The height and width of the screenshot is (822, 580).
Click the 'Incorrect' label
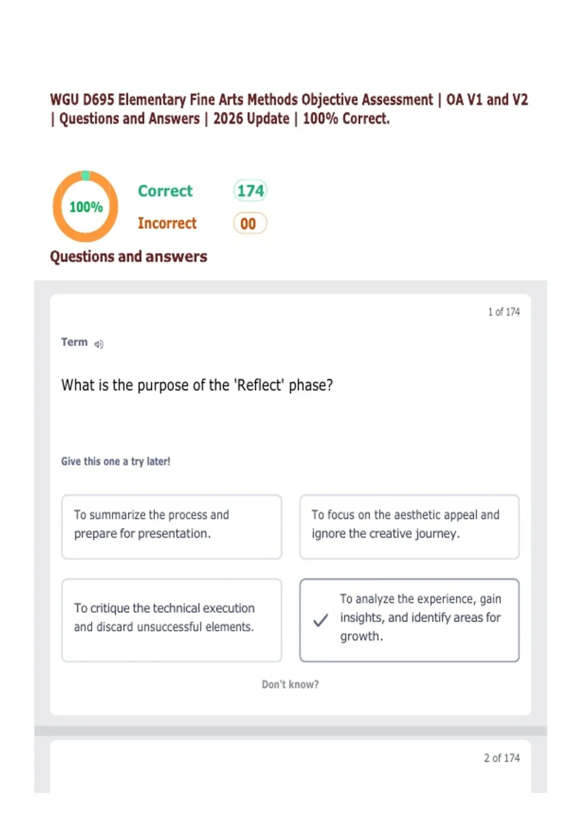tap(167, 223)
